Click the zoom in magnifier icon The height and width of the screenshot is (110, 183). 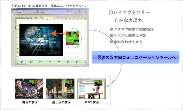[26, 18]
